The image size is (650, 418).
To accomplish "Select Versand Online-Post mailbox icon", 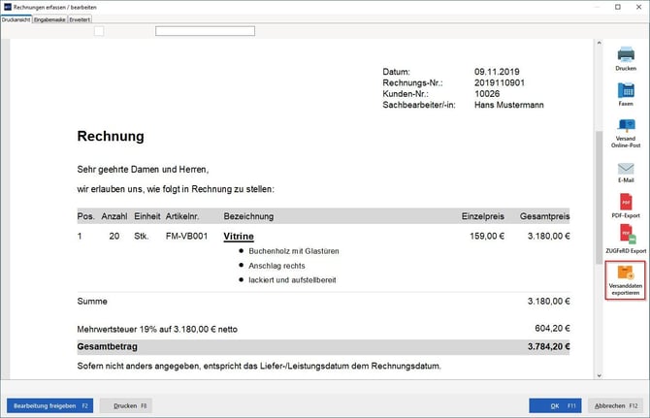I will click(x=626, y=125).
